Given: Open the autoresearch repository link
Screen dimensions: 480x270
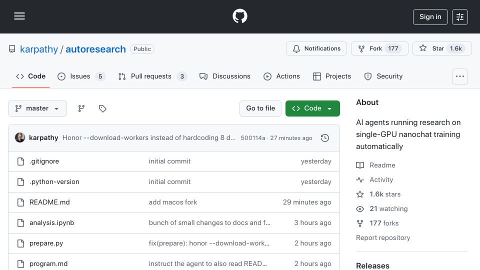Looking at the screenshot, I should click(x=95, y=49).
